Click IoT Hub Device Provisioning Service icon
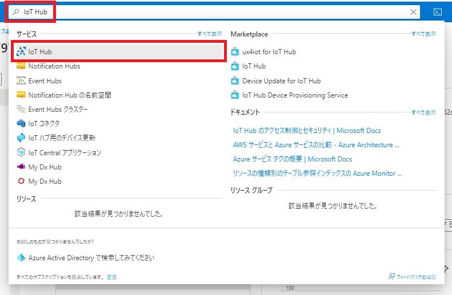The height and width of the screenshot is (295, 452). point(235,95)
